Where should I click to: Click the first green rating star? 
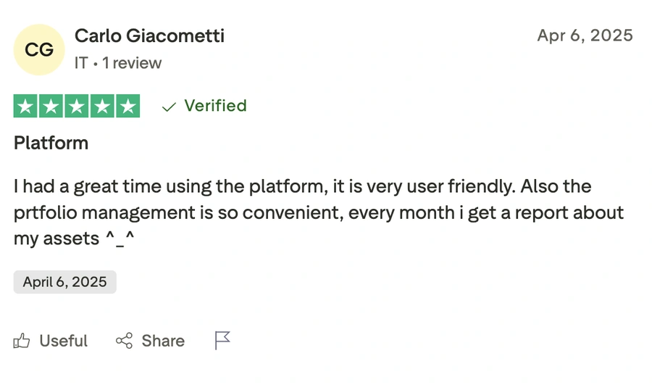(x=25, y=107)
